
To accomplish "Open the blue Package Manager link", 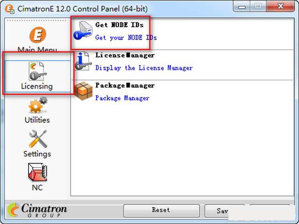I will [122, 98].
